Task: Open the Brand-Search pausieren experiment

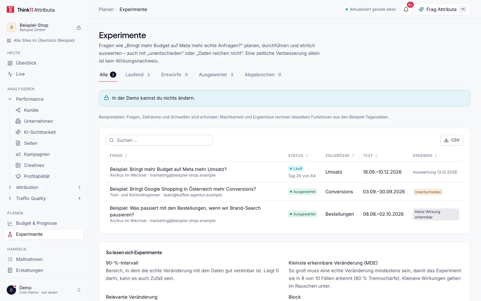Action: [x=185, y=211]
